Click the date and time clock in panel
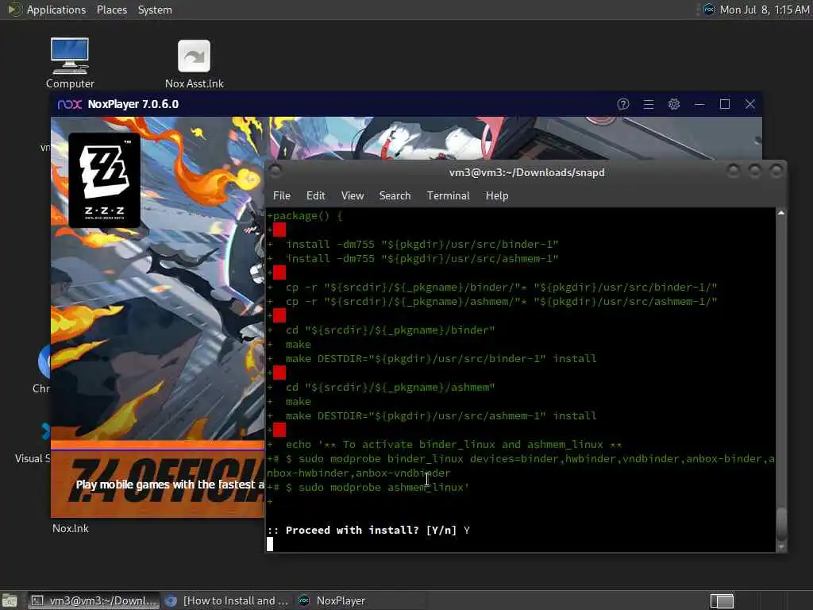Screen dimensions: 813x610 pos(765,10)
